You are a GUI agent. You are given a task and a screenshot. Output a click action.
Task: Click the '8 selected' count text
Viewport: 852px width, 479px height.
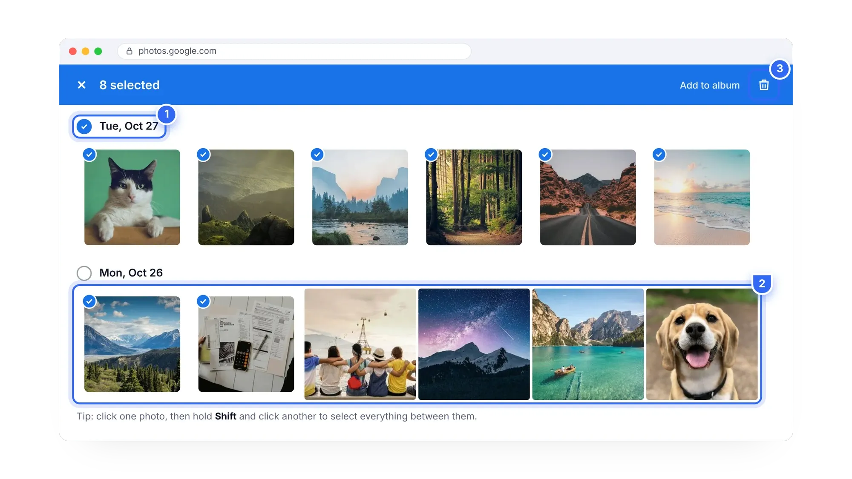coord(130,85)
